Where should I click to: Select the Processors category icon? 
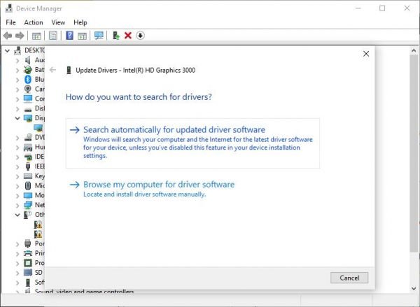tap(28, 263)
